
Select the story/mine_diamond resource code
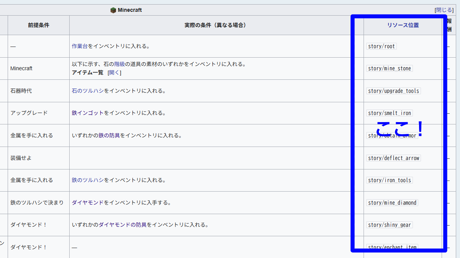(392, 203)
